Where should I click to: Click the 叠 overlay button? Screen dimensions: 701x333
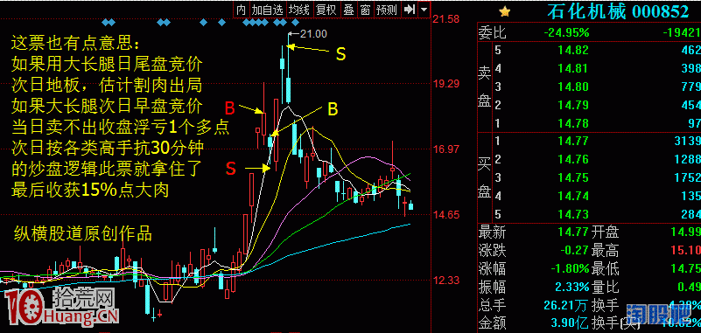point(348,10)
